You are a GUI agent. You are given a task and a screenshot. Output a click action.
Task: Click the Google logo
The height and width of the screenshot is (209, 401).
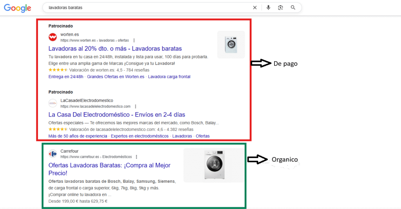(x=17, y=8)
